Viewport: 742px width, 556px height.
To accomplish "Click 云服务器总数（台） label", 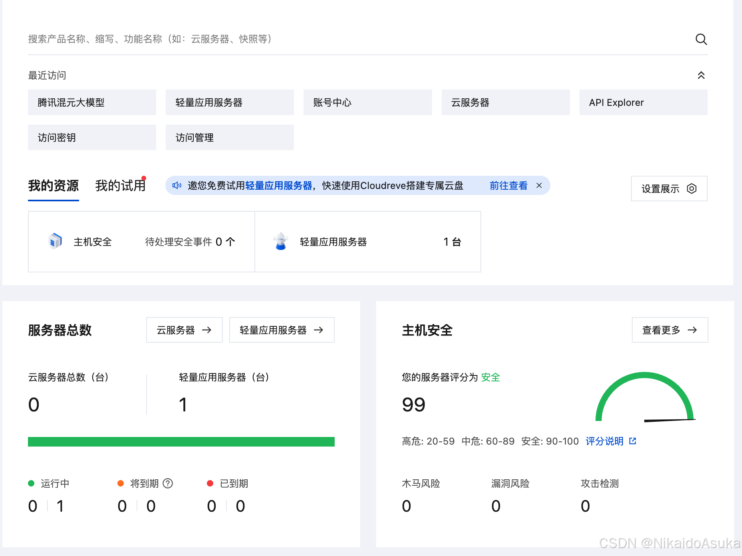I will pyautogui.click(x=70, y=377).
